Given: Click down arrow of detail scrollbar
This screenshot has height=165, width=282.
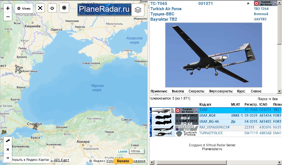Looking at the screenshot, I should (279, 91).
